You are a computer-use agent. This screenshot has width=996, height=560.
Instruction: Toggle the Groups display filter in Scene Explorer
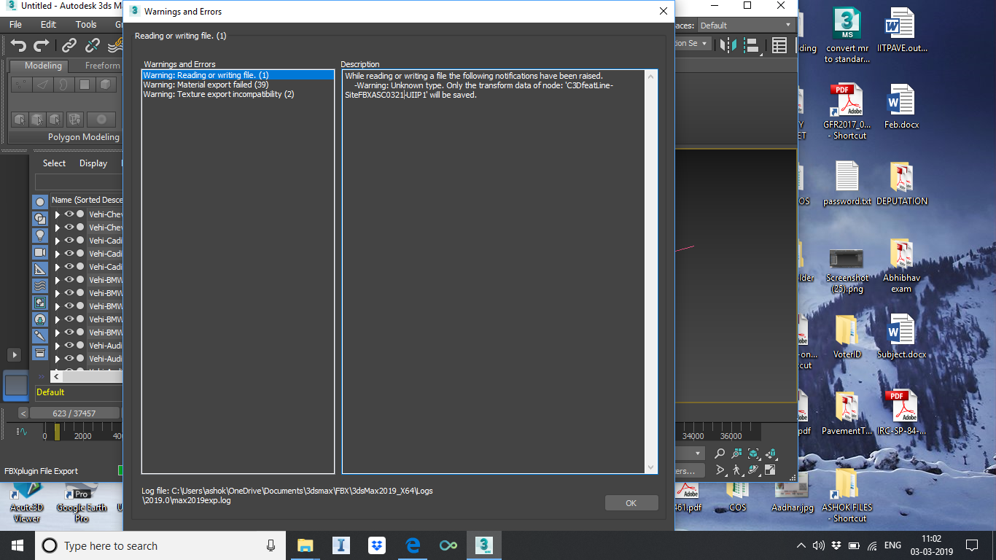pos(40,302)
